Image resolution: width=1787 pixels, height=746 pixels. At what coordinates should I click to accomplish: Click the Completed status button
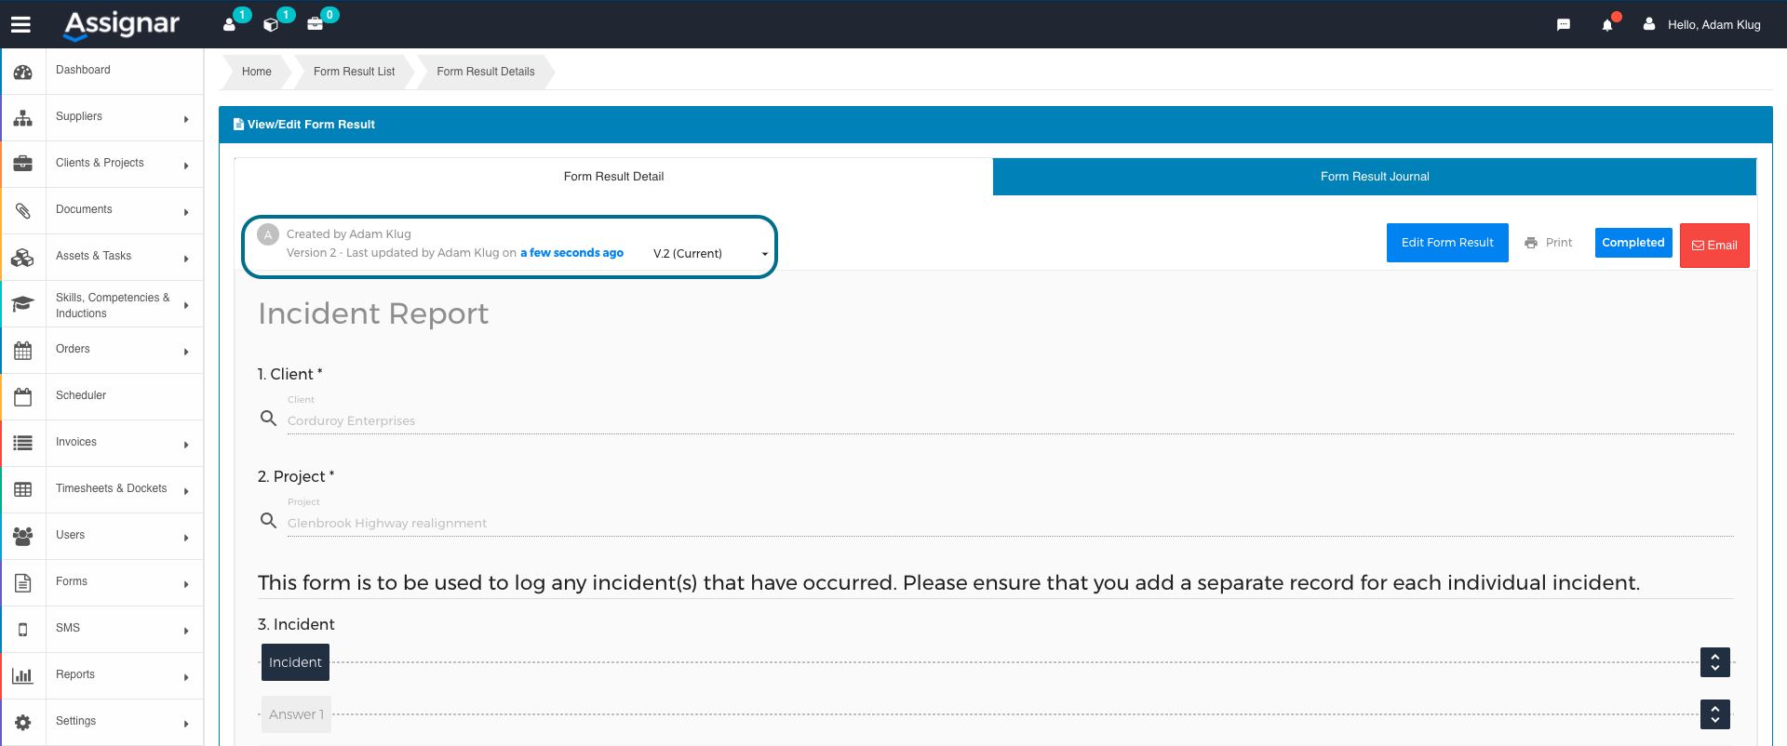tap(1633, 243)
